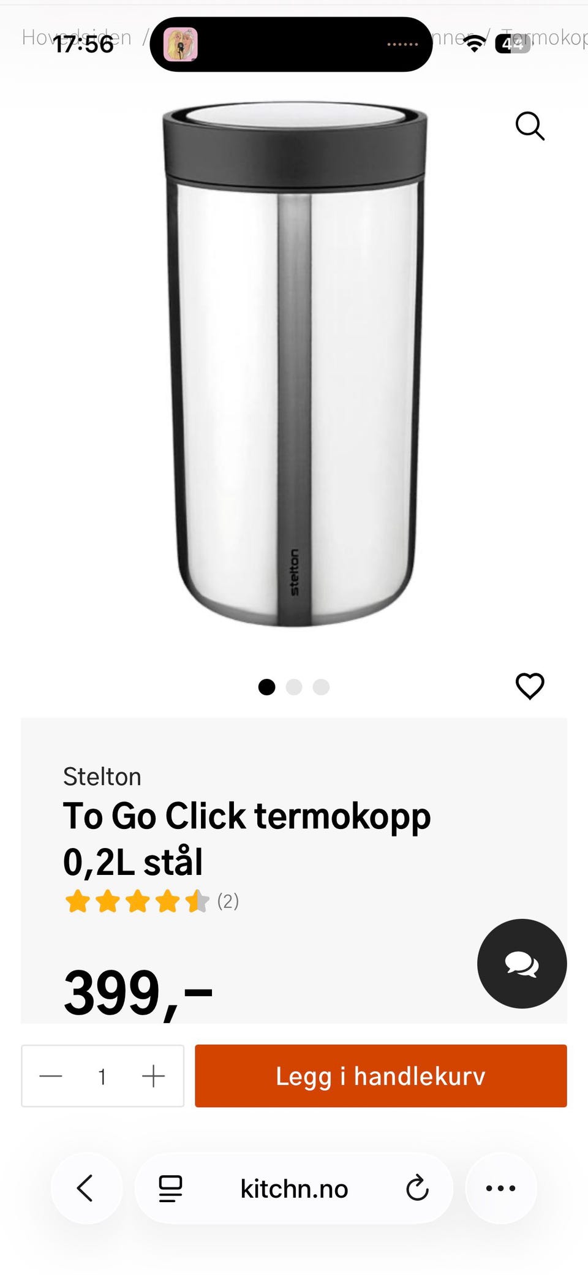Add product to wishlist with heart icon
588x1275 pixels.
click(530, 686)
